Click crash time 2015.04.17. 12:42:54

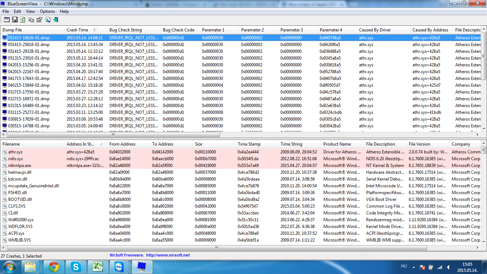[84, 78]
